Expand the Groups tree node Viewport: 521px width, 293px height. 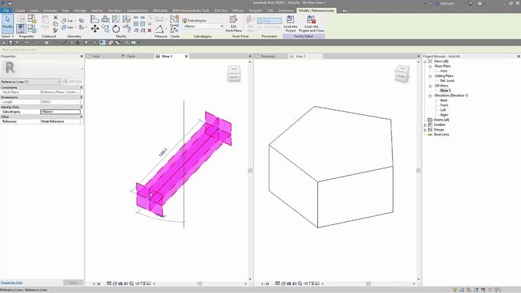[x=425, y=130]
